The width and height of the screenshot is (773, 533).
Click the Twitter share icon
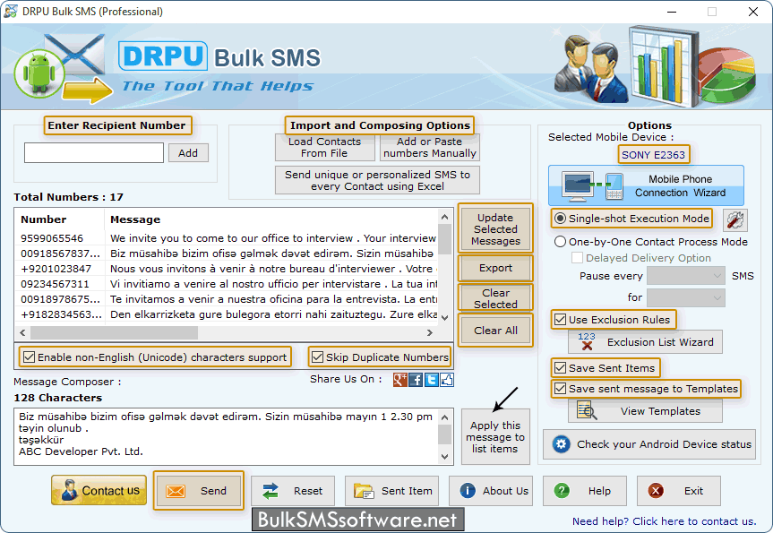coord(432,380)
